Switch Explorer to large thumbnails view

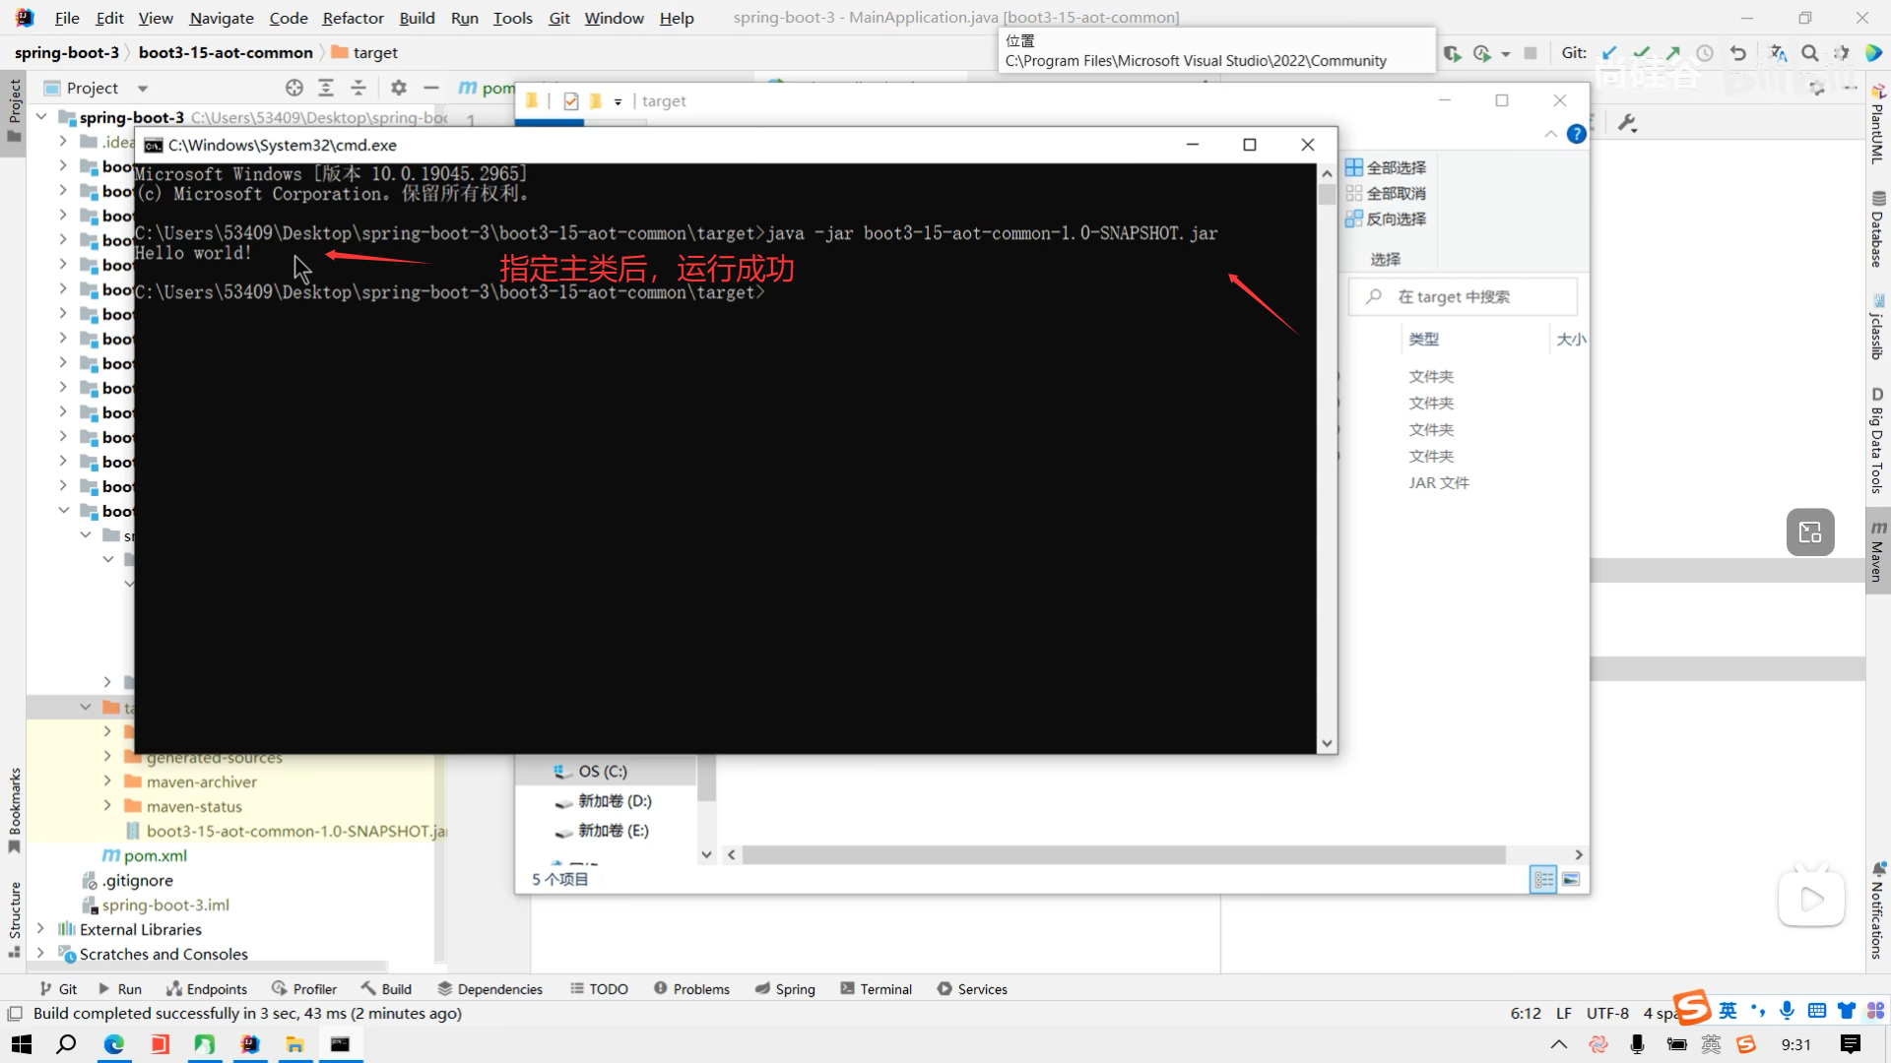coord(1571,879)
